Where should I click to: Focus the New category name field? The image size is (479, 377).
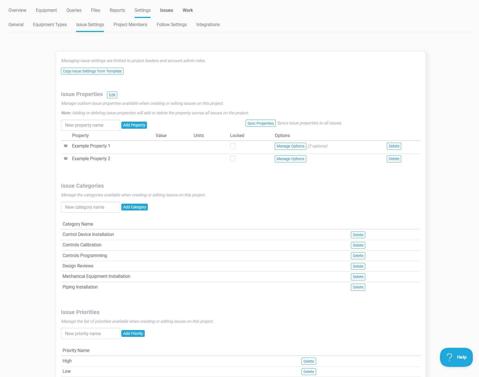click(90, 207)
